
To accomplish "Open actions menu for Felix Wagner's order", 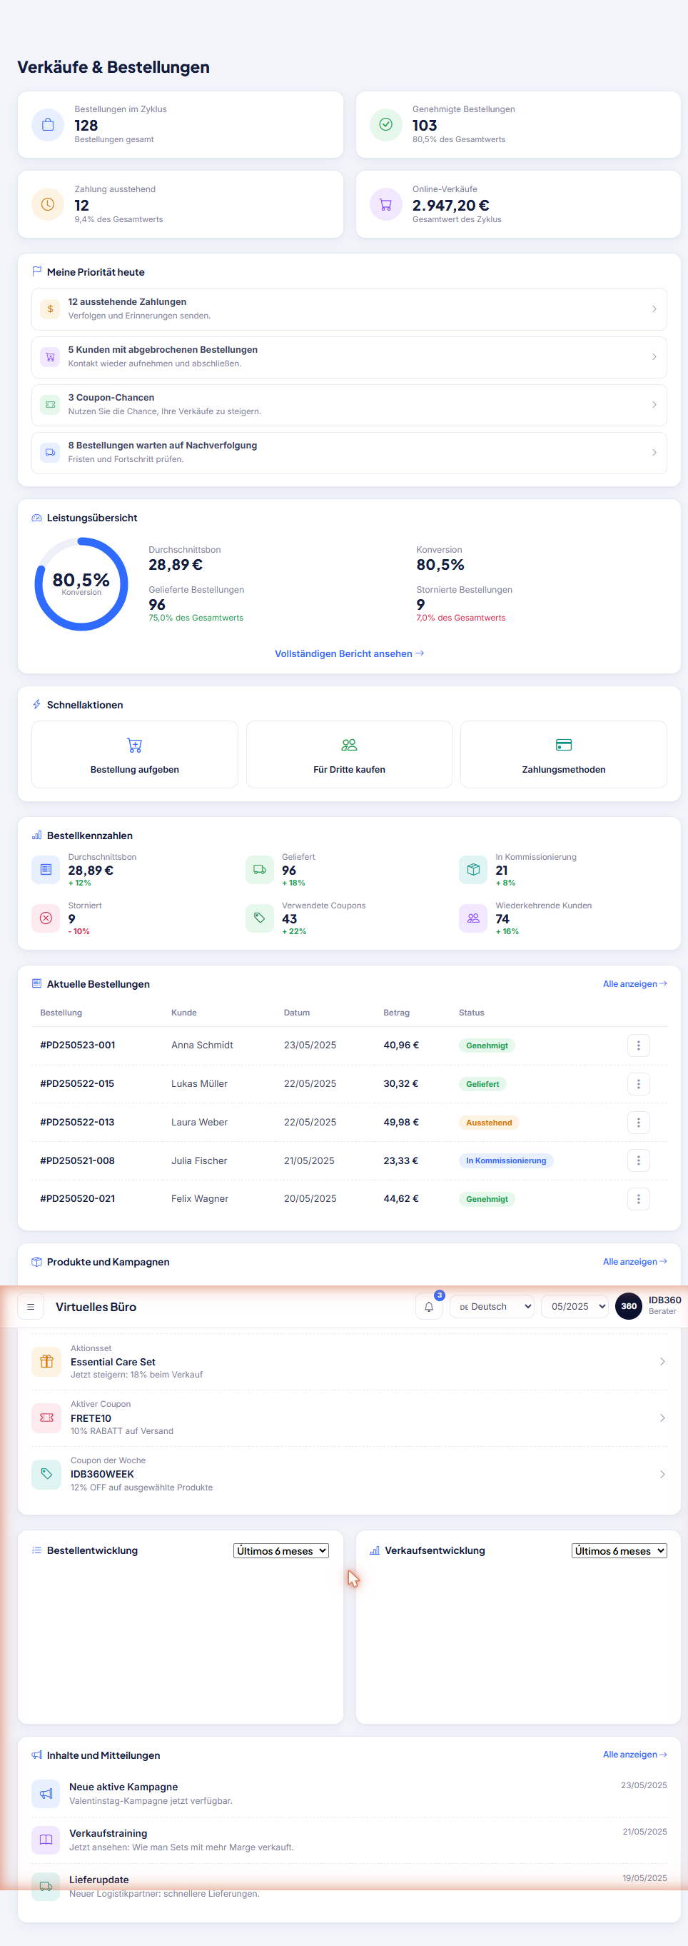I will point(638,1199).
